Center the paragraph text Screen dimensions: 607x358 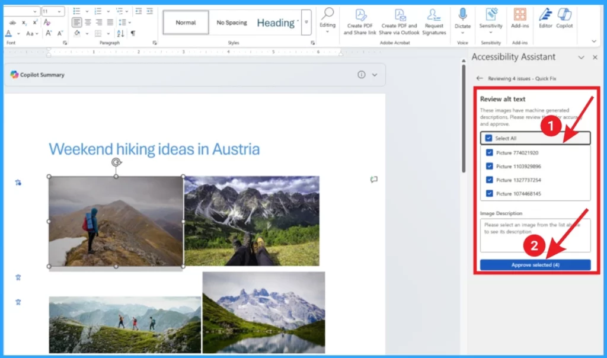coord(88,23)
